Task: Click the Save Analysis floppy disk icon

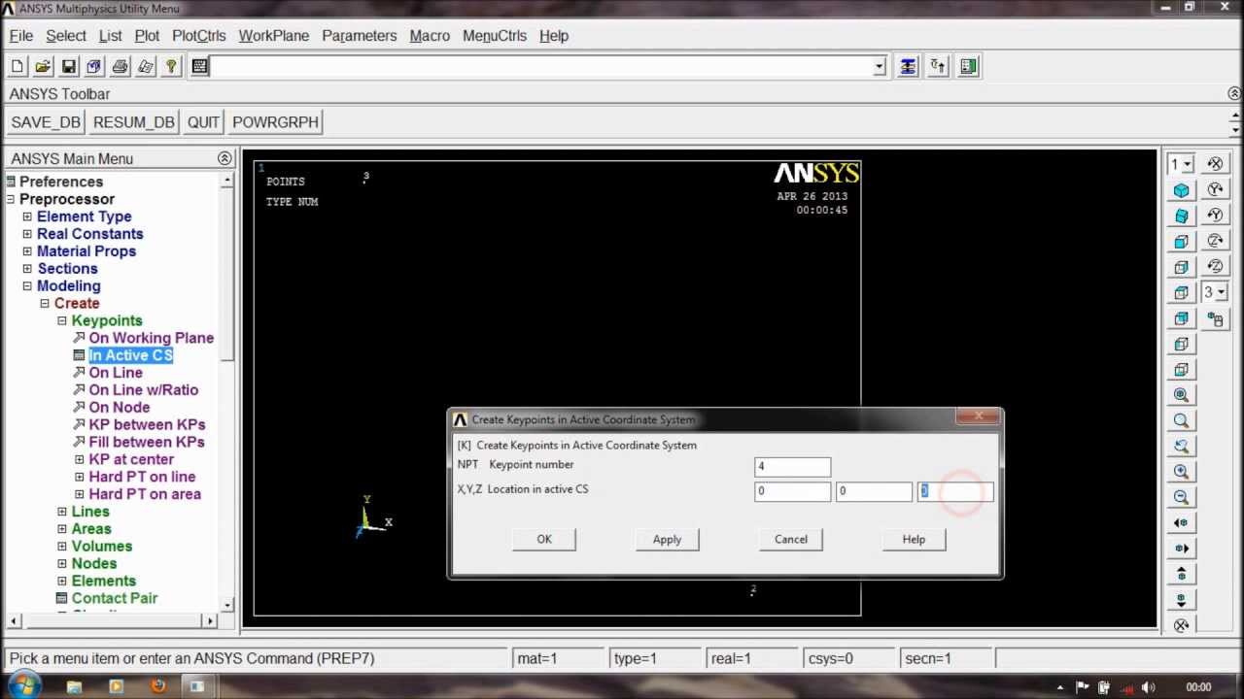Action: coord(68,66)
